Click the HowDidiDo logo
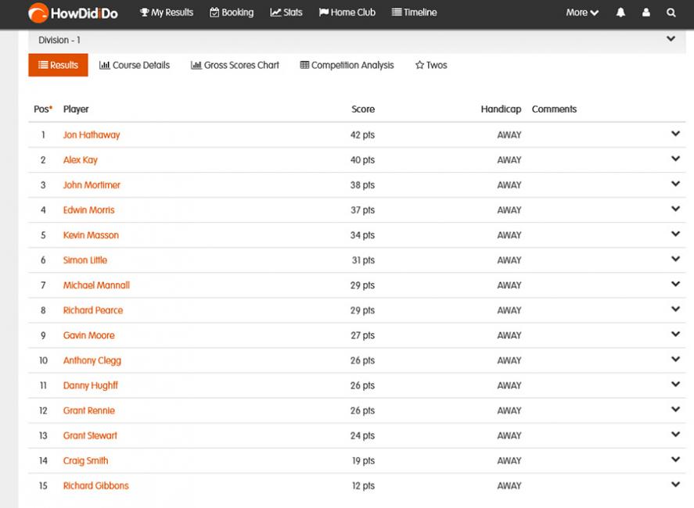The height and width of the screenshot is (508, 694). pyautogui.click(x=73, y=13)
